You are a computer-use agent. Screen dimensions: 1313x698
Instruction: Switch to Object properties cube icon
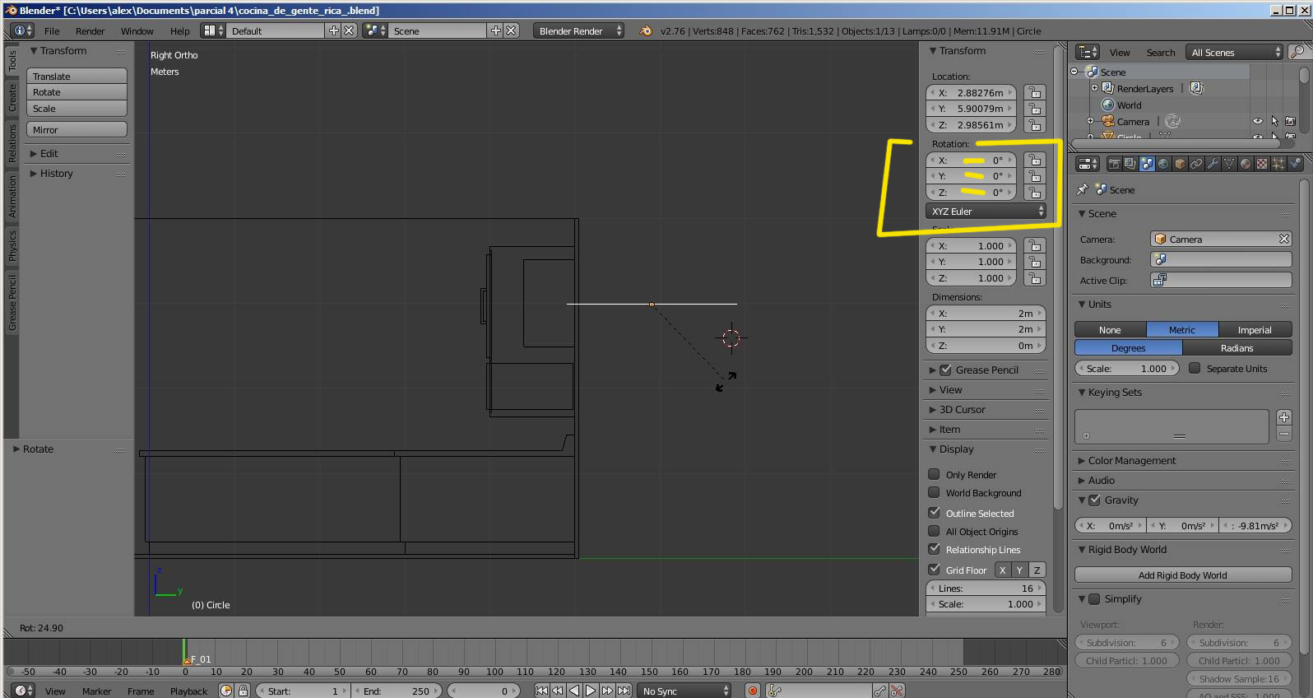[x=1180, y=164]
